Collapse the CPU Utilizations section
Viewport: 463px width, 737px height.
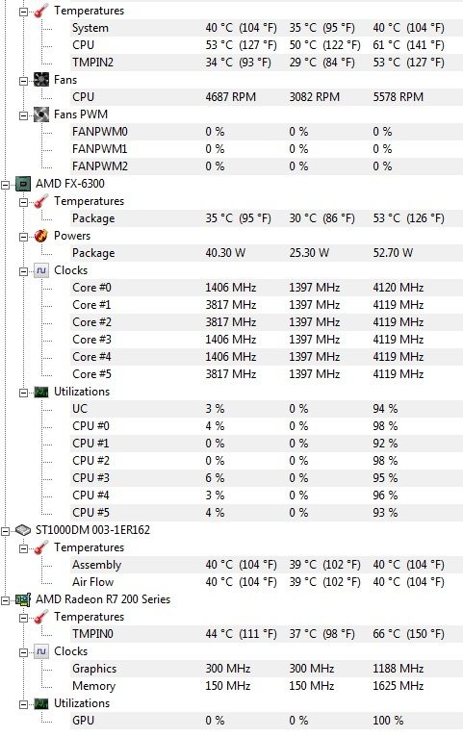[23, 393]
